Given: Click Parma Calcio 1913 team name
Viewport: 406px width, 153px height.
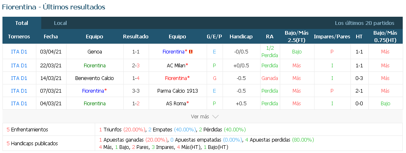Looking at the screenshot, I should point(178,91).
